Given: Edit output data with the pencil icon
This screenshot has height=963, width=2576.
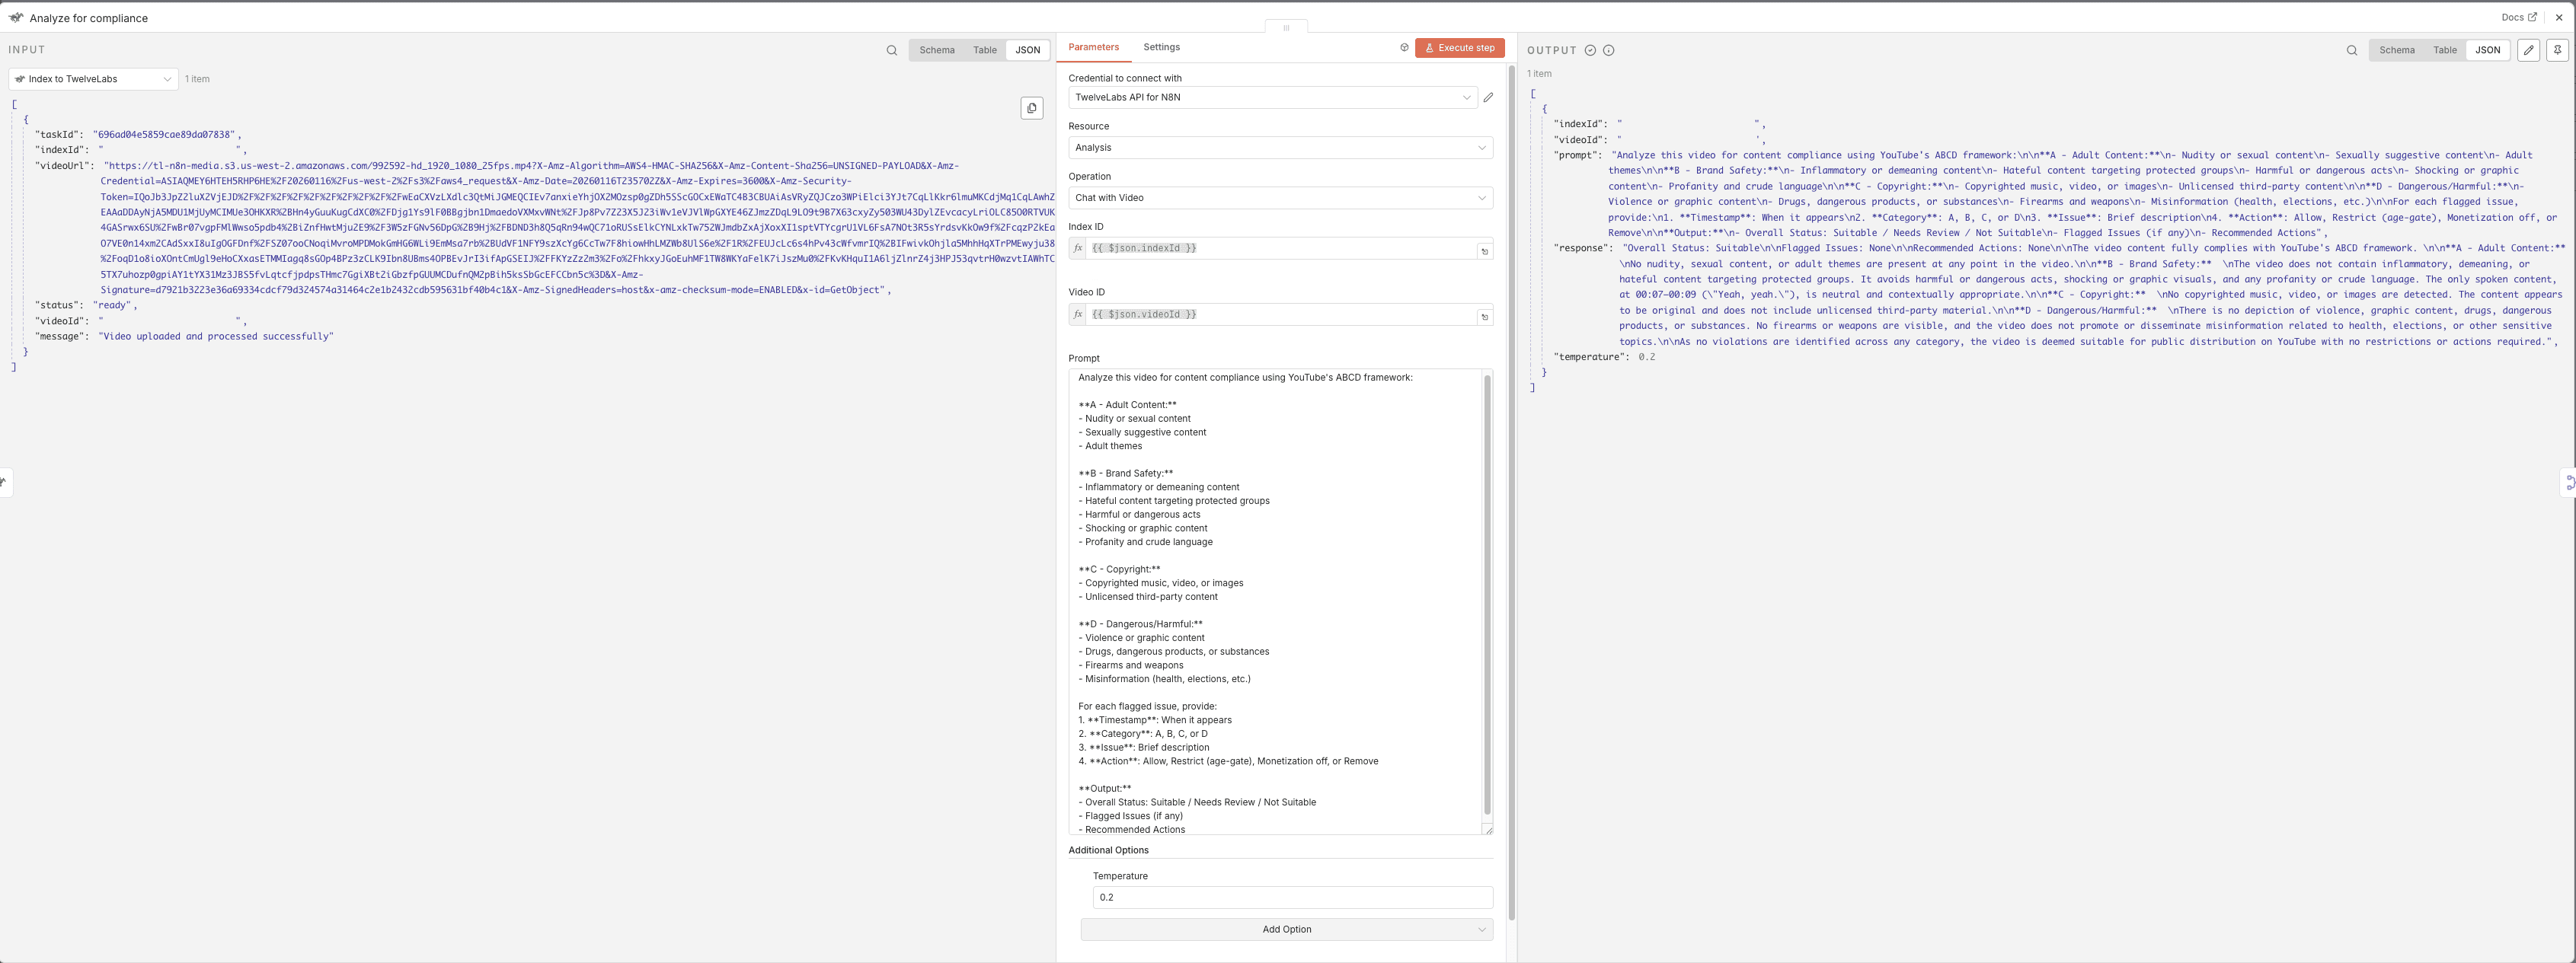Looking at the screenshot, I should click(x=2528, y=50).
